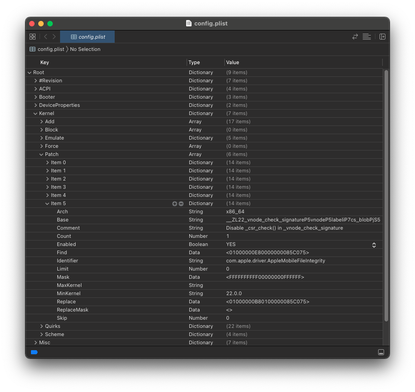Select the ReplaceMask row key
Viewport: 415px width, 392px height.
72,310
